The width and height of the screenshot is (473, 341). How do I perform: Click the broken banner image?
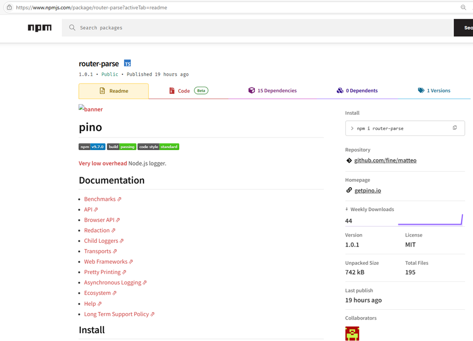click(x=90, y=109)
